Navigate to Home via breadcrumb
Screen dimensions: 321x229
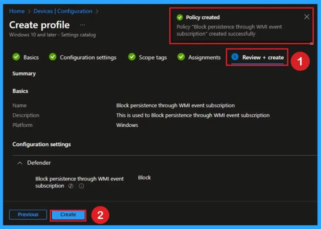17,11
